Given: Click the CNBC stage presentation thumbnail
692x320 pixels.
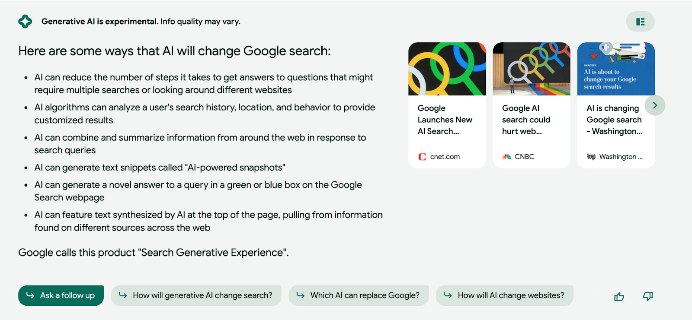Looking at the screenshot, I should (532, 69).
